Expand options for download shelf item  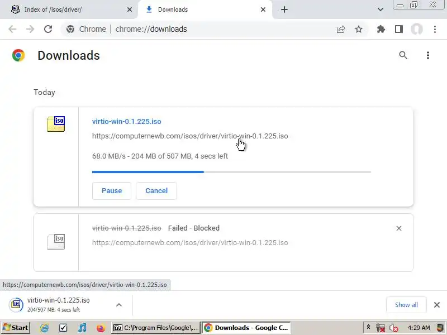119,305
